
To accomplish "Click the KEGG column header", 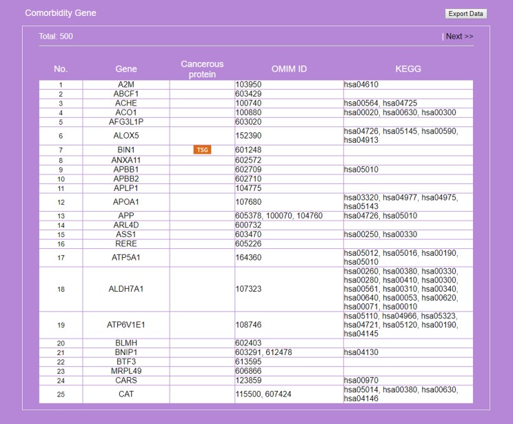I will point(408,69).
